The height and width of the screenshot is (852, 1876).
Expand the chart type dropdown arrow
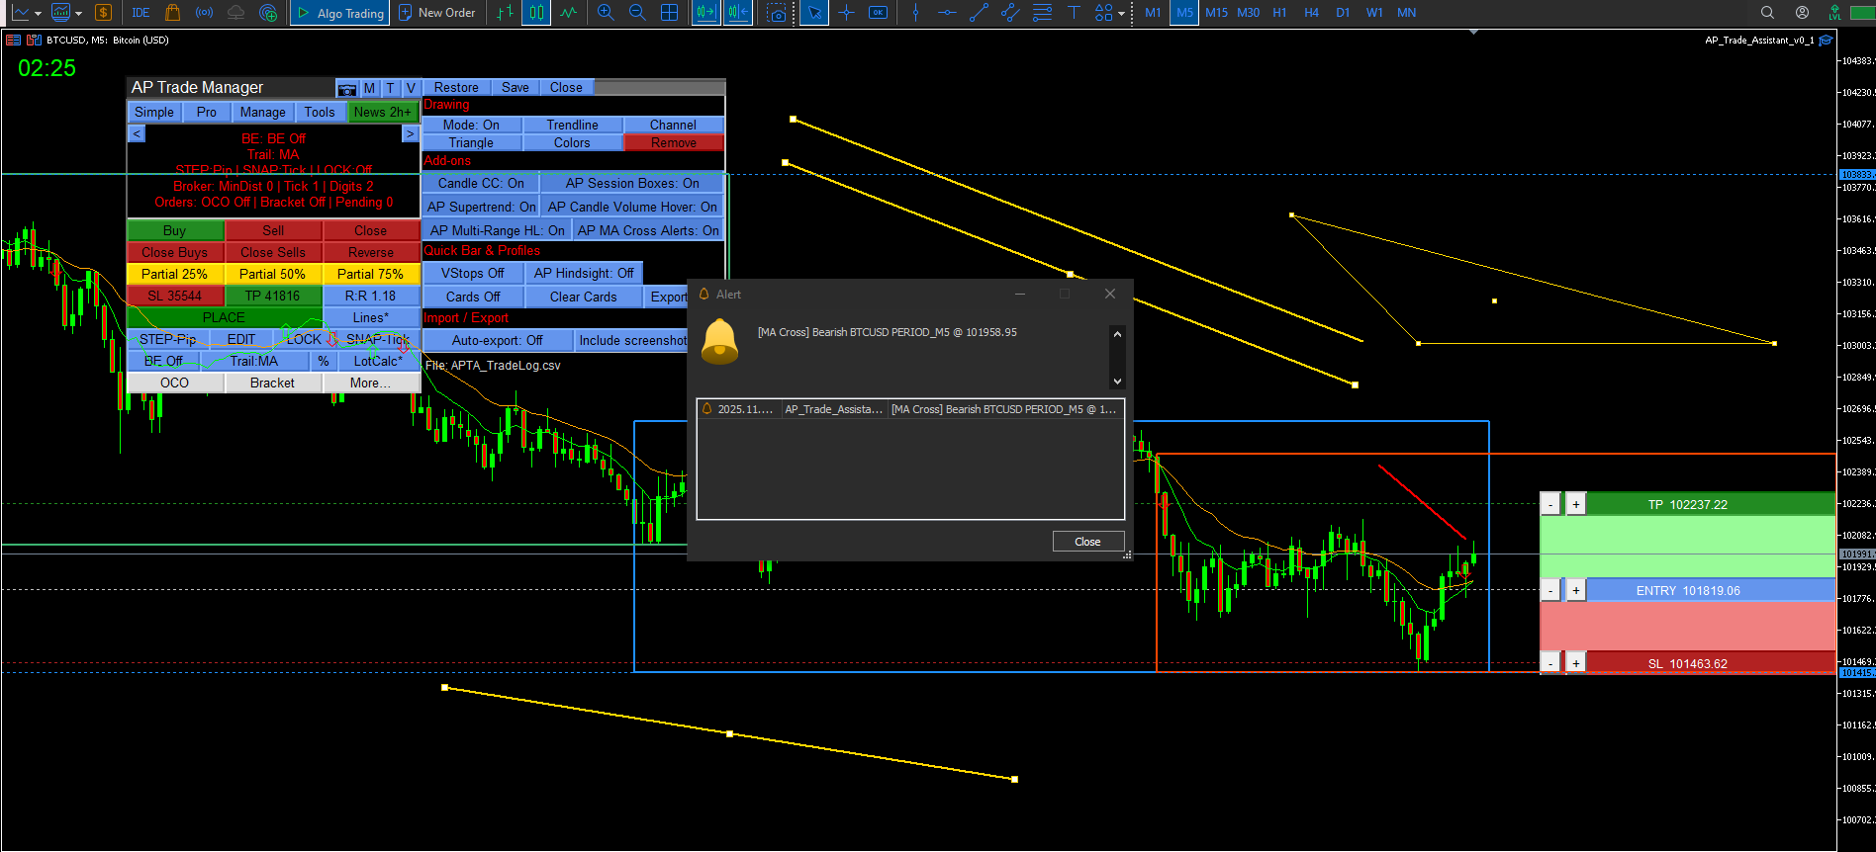coord(38,14)
